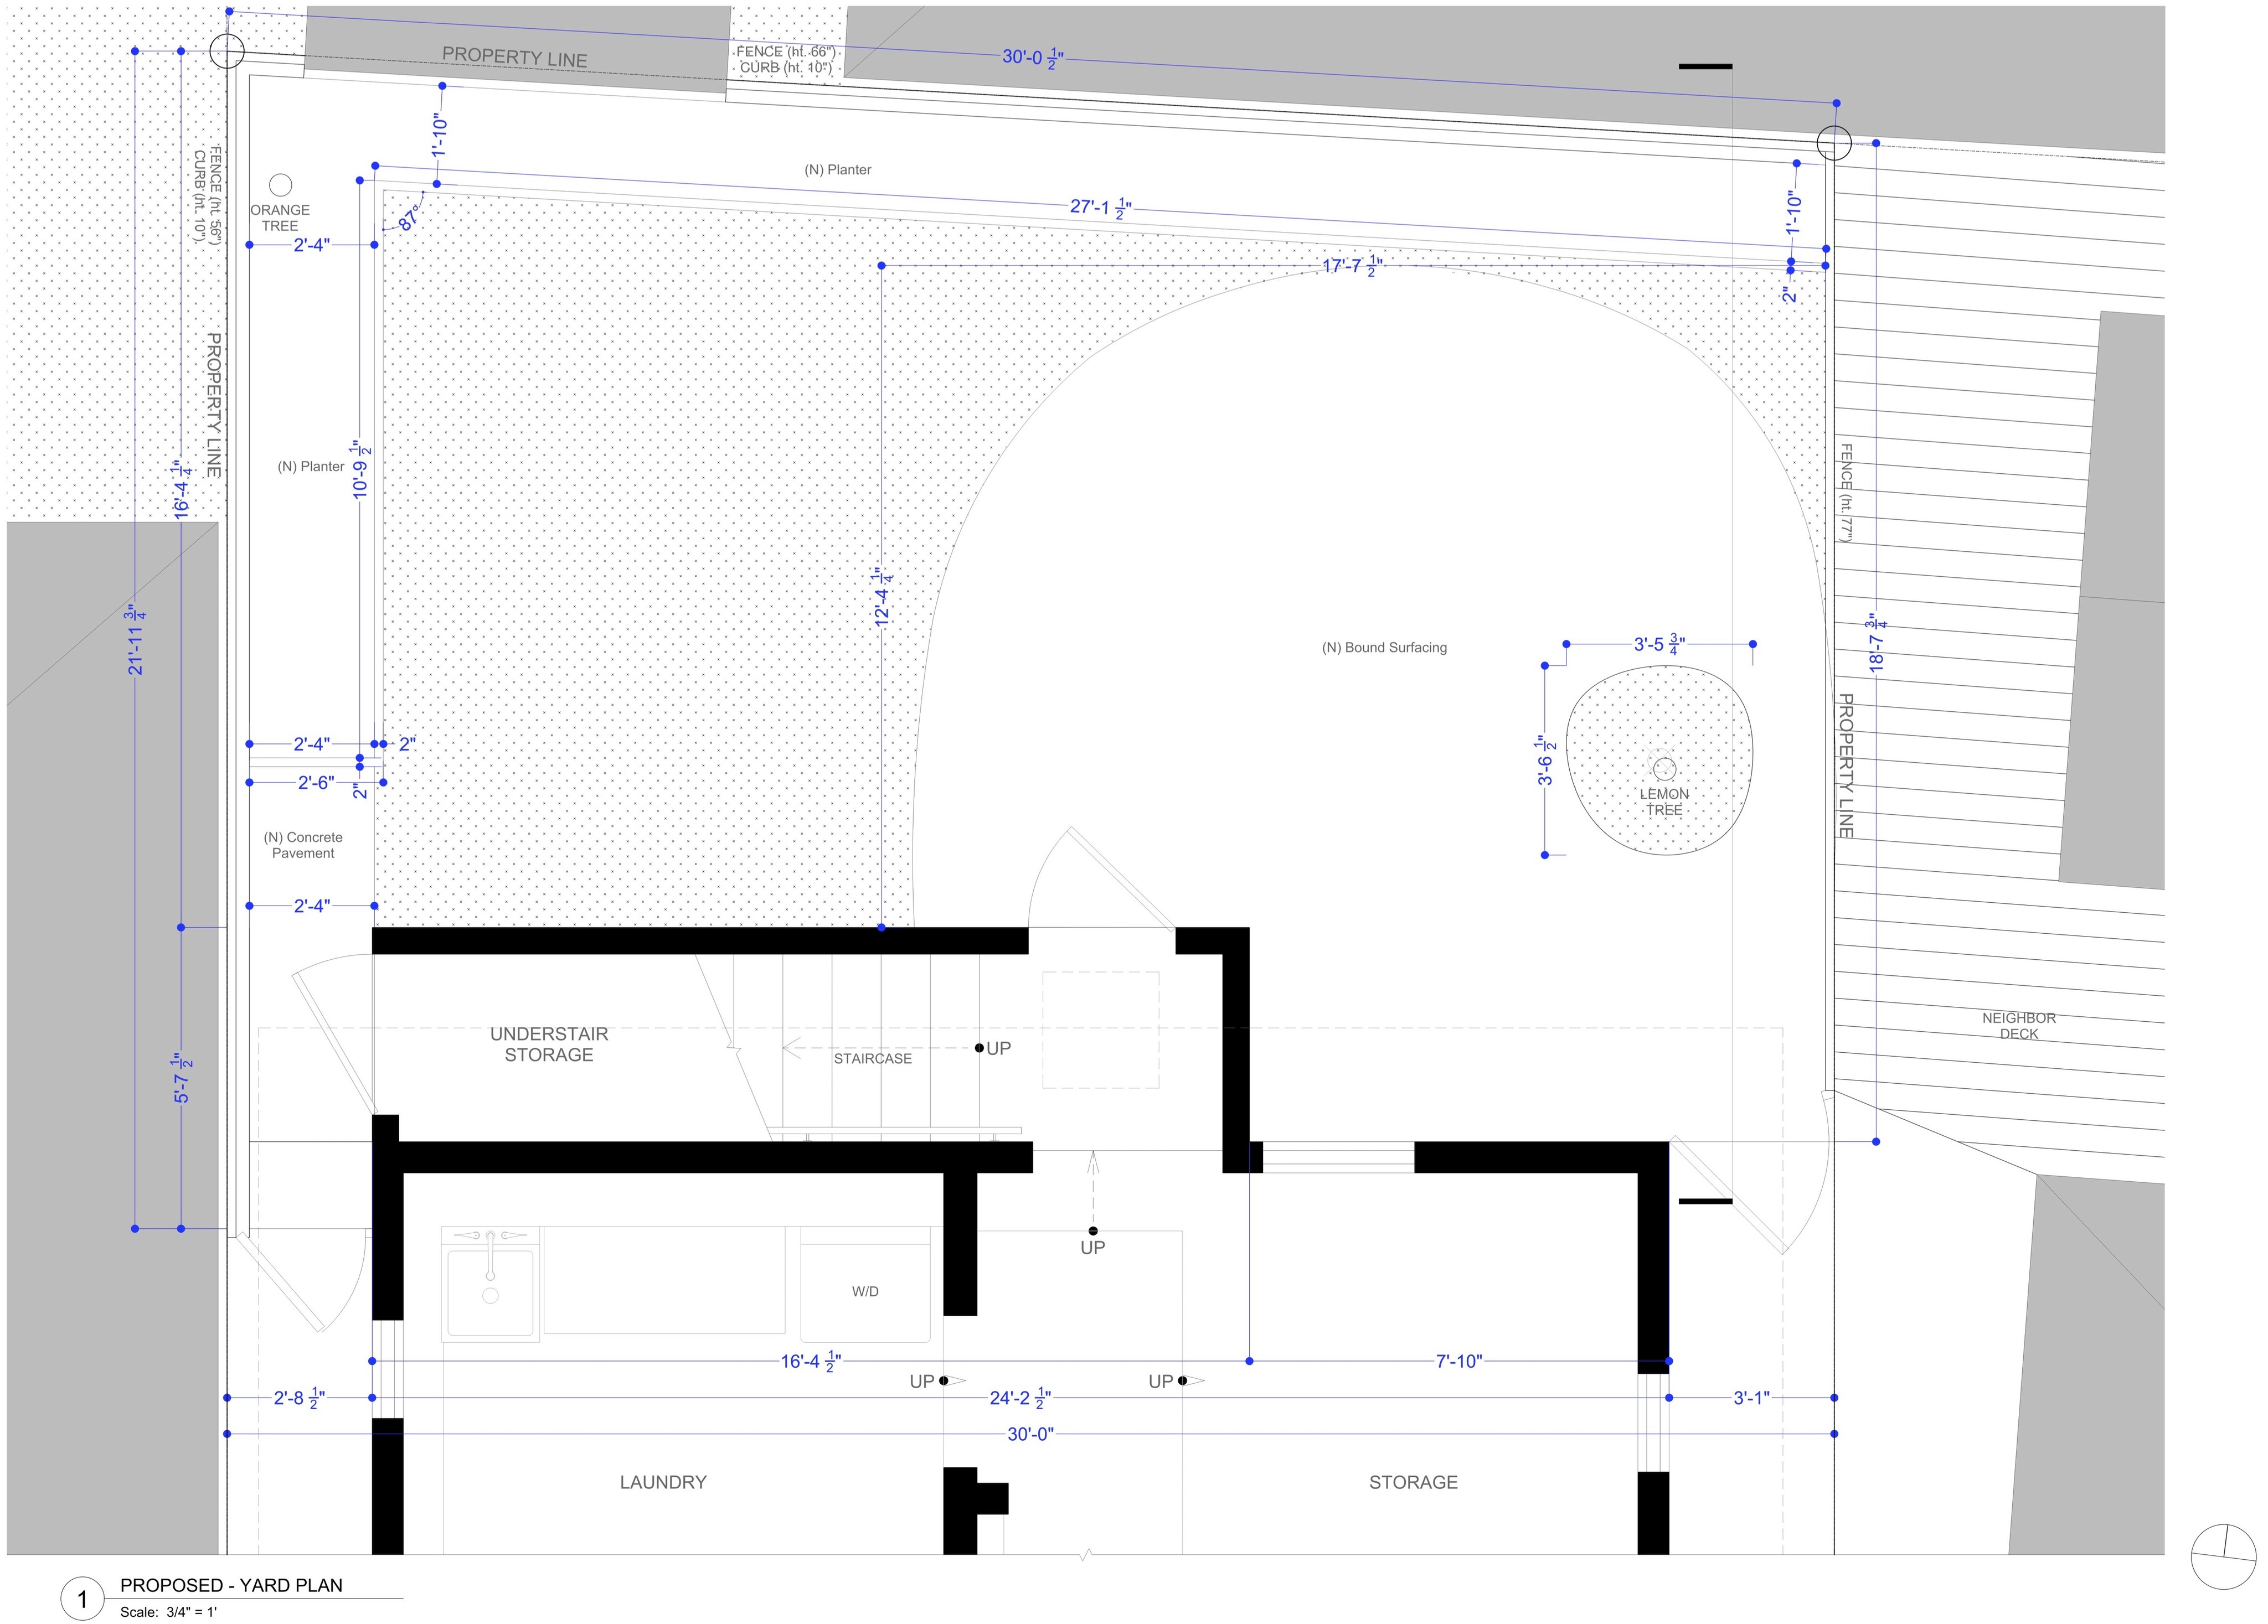Select the Scale 3/4" = 1' text

coord(168,1612)
